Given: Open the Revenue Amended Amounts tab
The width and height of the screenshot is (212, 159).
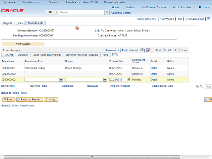Looking at the screenshot, I should point(82,55).
